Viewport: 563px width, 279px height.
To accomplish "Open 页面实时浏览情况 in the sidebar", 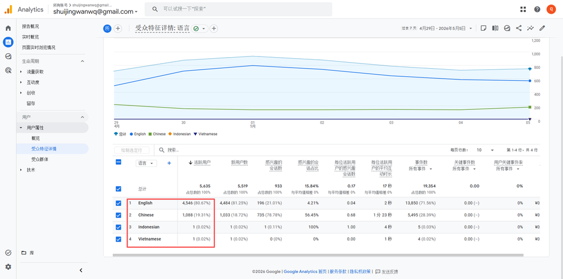I will [39, 47].
